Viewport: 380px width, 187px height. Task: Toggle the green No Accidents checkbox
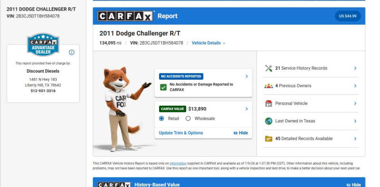point(163,87)
